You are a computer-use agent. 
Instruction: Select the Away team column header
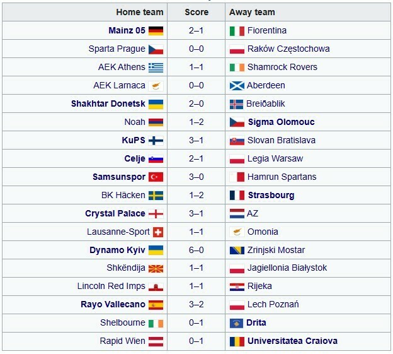coord(252,12)
